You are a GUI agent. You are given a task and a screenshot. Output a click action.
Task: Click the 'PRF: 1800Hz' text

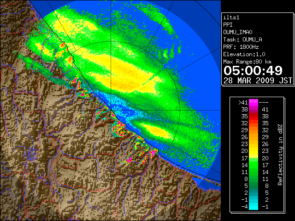point(241,47)
